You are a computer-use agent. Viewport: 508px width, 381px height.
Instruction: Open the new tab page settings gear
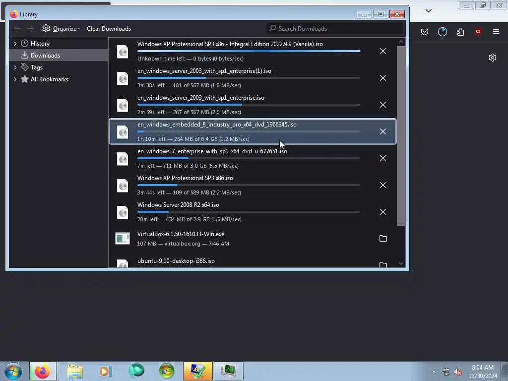tap(493, 58)
